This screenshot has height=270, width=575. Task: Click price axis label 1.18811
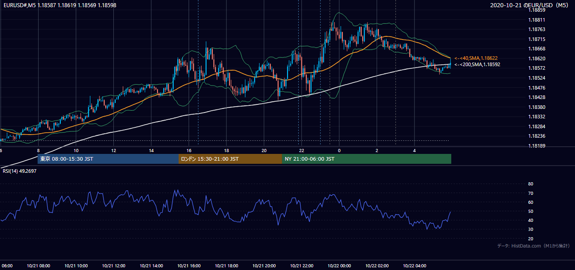pos(536,20)
